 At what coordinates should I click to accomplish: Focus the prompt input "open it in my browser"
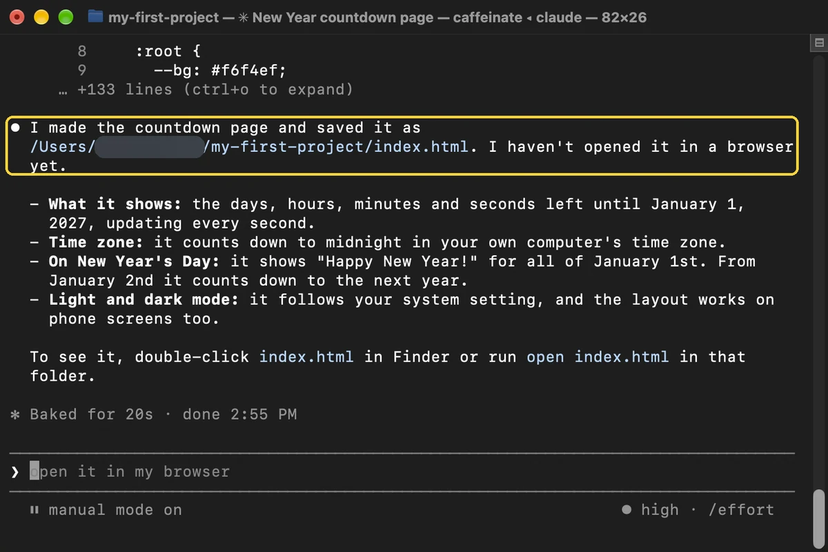(x=402, y=472)
